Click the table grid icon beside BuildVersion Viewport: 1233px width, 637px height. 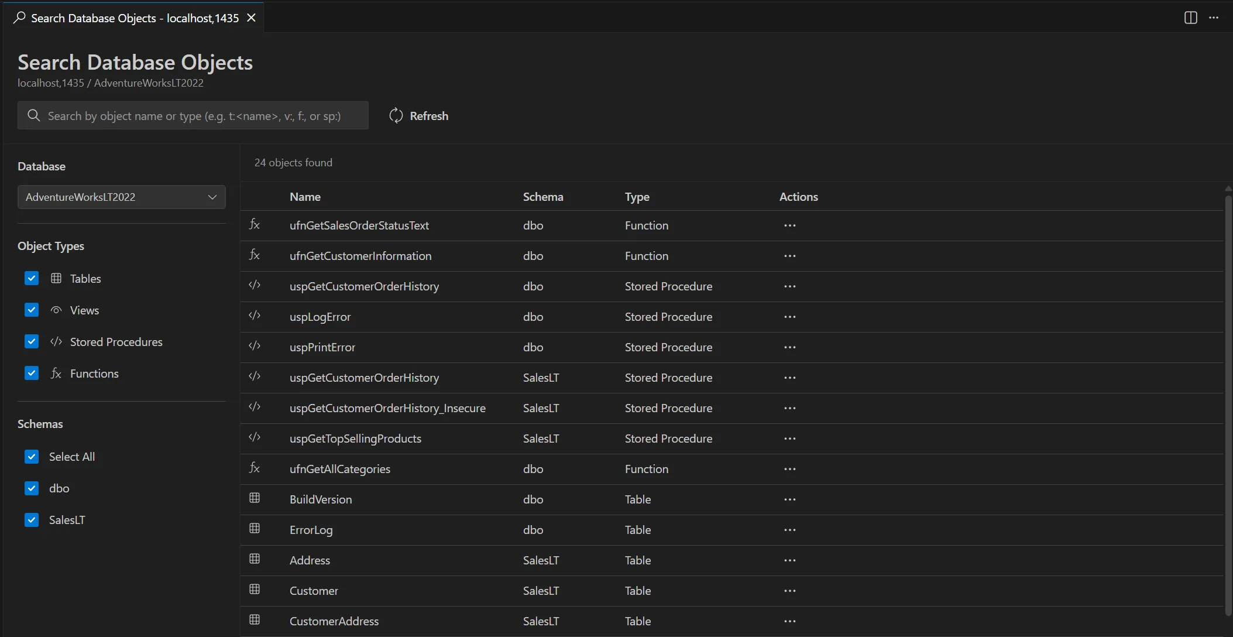255,498
